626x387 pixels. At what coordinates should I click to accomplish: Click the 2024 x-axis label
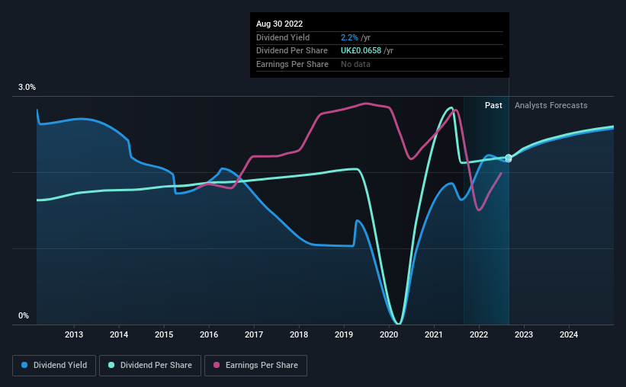tap(569, 334)
